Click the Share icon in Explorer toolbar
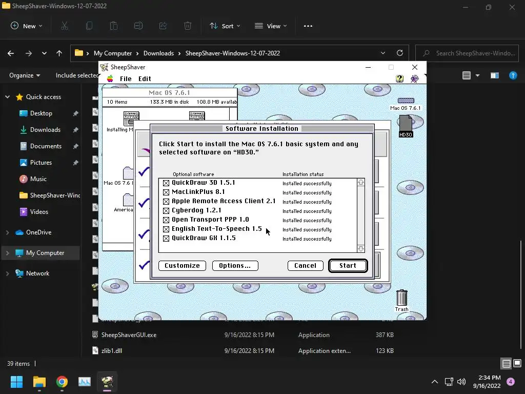This screenshot has height=394, width=525. 163,26
